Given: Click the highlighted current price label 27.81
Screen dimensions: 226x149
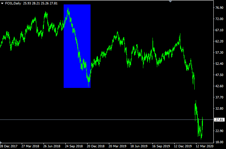Looking at the screenshot, I should pyautogui.click(x=219, y=119).
